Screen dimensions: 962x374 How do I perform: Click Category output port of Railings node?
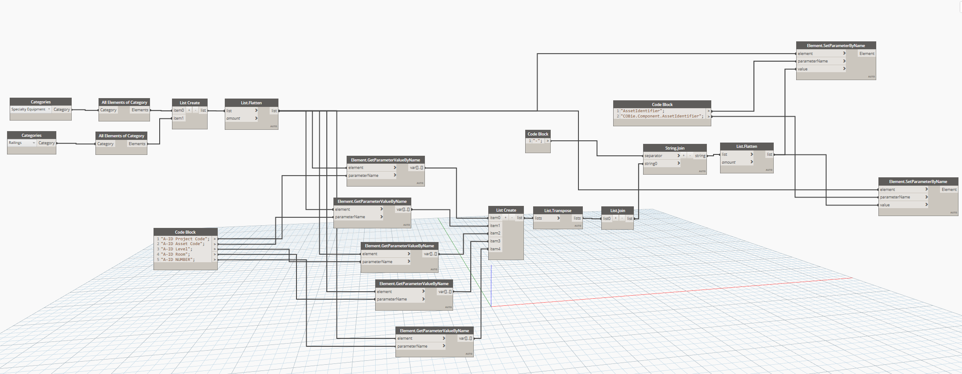(47, 143)
